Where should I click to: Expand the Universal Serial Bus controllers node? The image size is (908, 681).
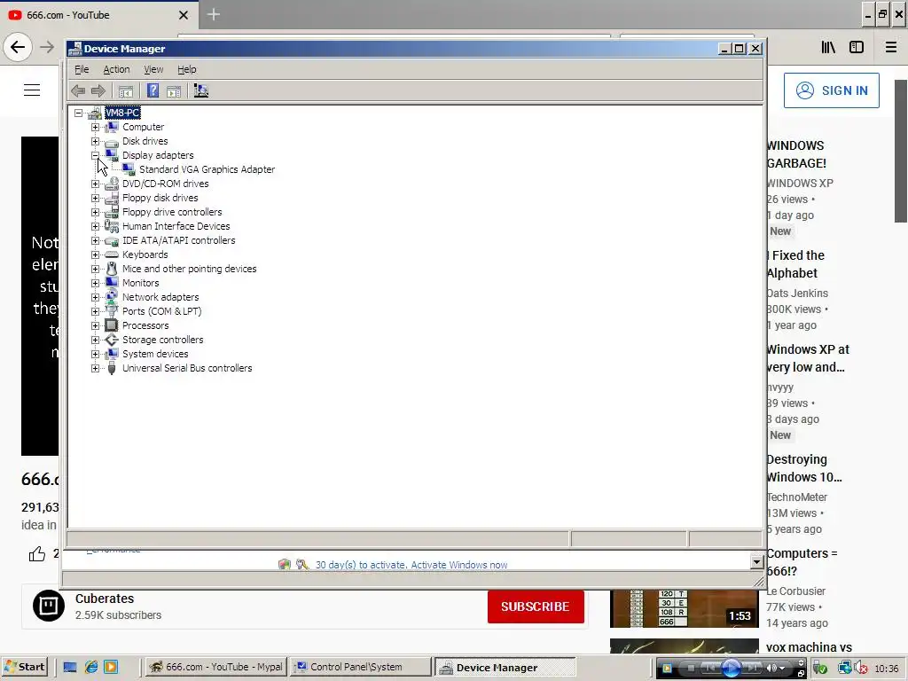point(95,368)
